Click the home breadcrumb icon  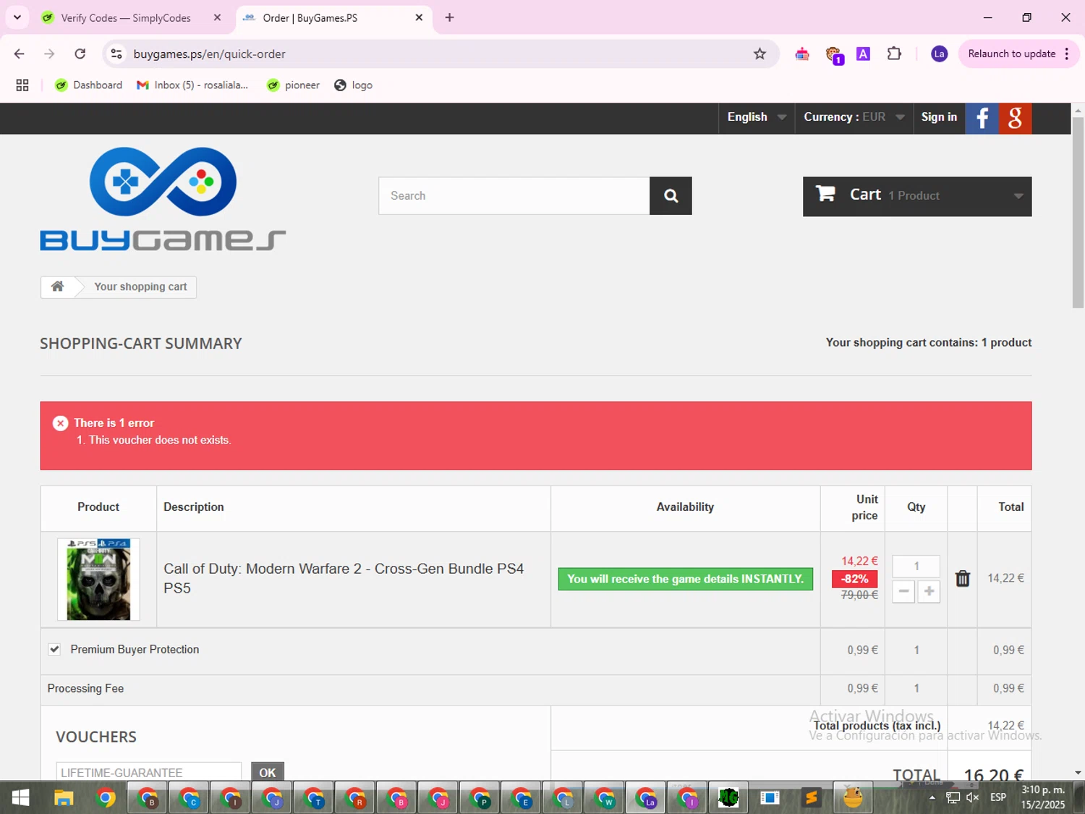point(58,287)
